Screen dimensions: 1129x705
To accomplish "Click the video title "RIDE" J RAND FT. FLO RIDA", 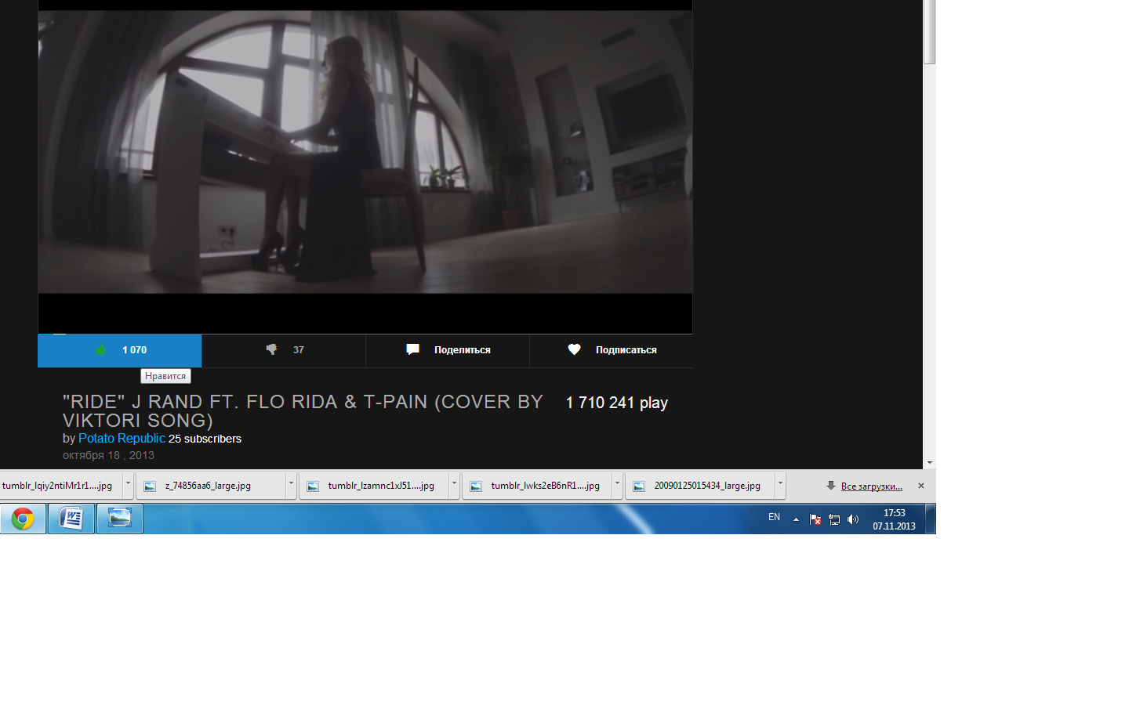I will coord(303,411).
